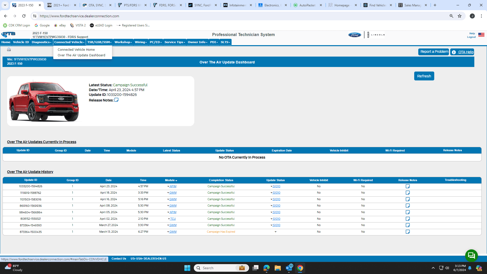Screen dimensions: 487x274
Task: Expand update status chevron in expired campaign row
Action: pyautogui.click(x=275, y=232)
